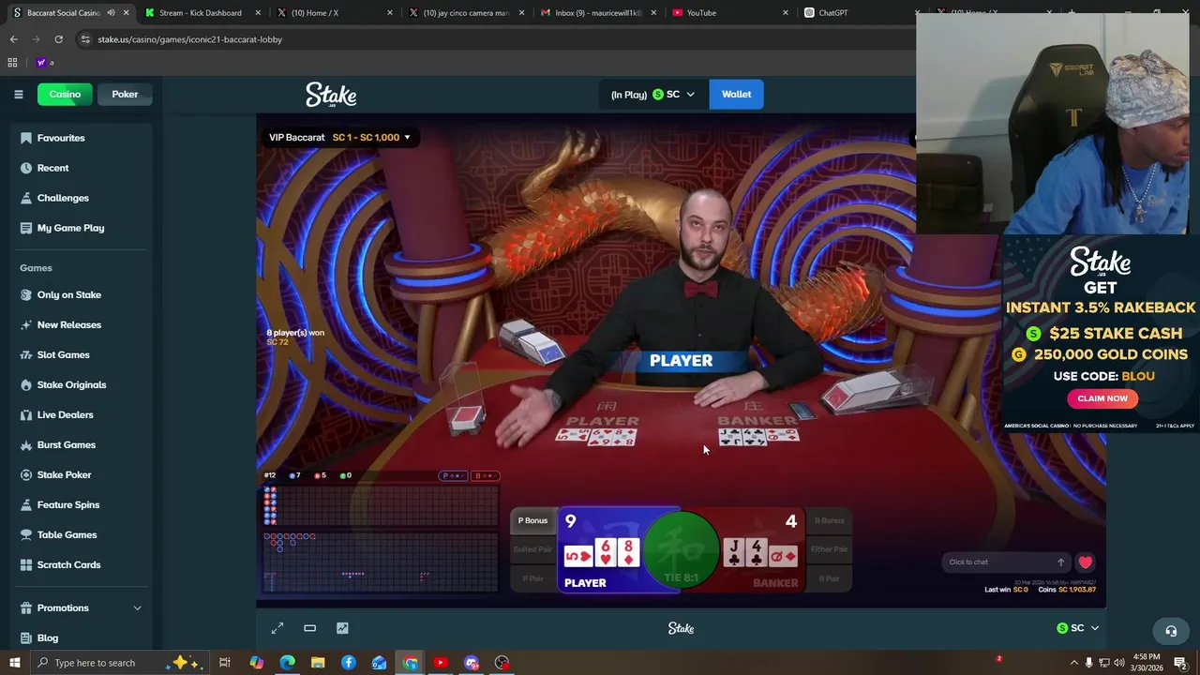
Task: Toggle the Banker prediction roadmap pill
Action: point(486,475)
